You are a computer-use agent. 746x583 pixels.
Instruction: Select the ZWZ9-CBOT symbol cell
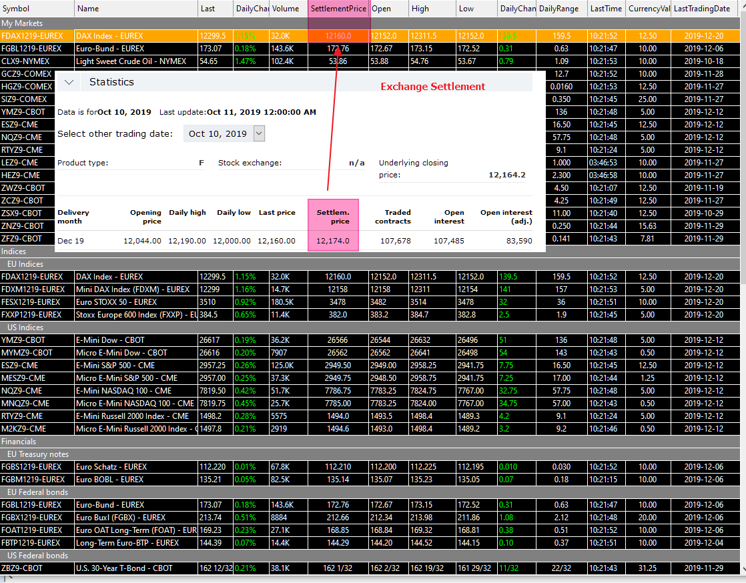(x=27, y=188)
